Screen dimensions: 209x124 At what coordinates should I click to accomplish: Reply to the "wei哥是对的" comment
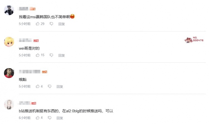pyautogui.click(x=62, y=55)
